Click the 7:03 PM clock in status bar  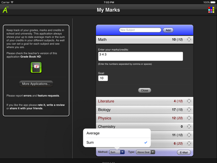tap(109, 2)
